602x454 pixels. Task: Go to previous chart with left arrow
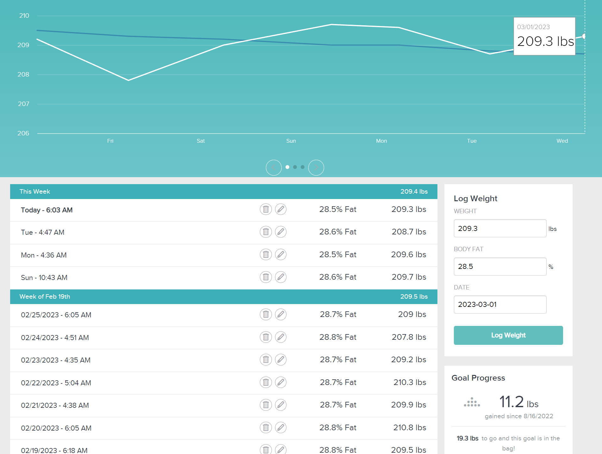pos(273,167)
